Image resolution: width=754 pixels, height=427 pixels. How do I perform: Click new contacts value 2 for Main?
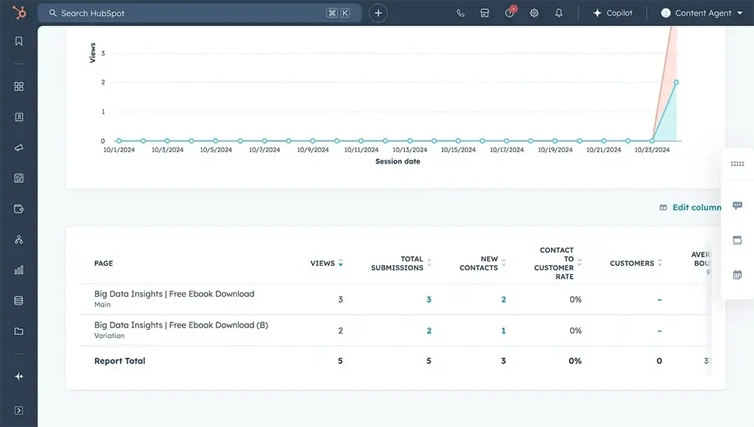click(504, 299)
